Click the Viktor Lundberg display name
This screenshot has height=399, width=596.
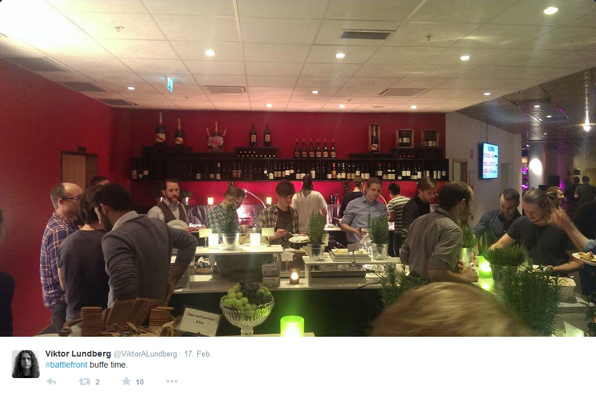pyautogui.click(x=78, y=354)
